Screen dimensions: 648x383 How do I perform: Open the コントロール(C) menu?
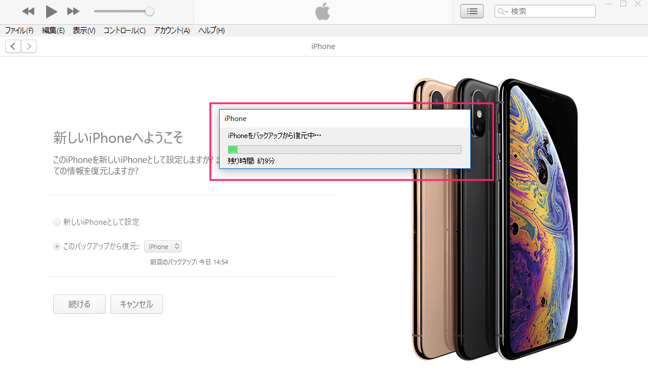point(125,31)
